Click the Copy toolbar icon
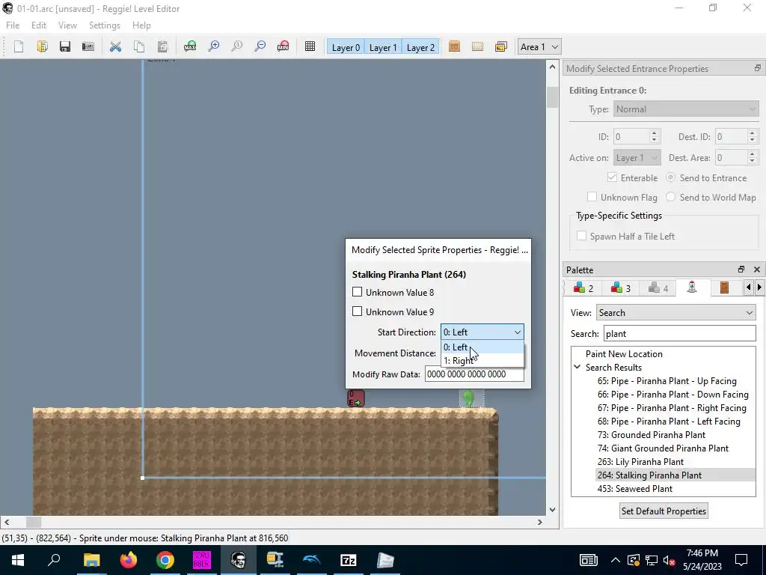Image resolution: width=766 pixels, height=575 pixels. coord(139,47)
